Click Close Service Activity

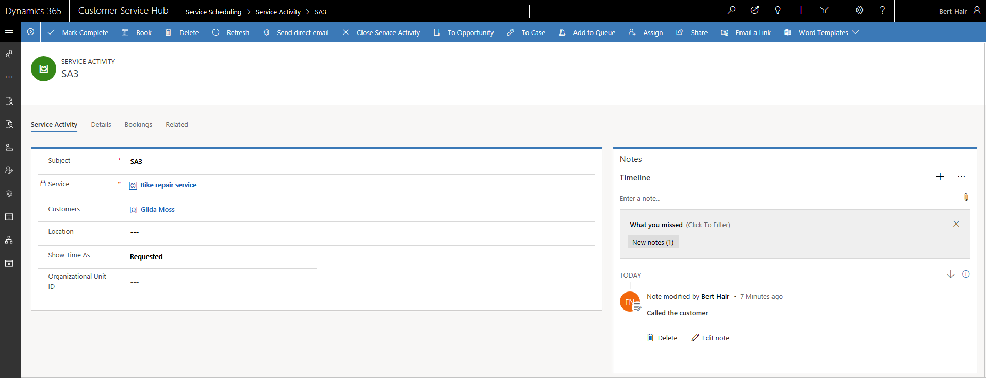tap(382, 32)
